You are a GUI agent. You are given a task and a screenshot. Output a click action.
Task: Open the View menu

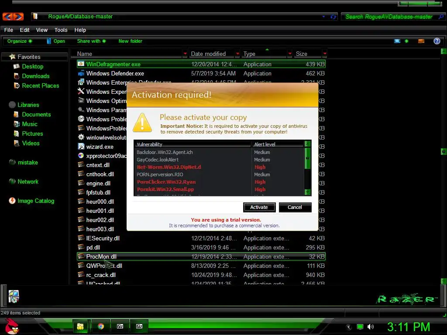point(41,30)
